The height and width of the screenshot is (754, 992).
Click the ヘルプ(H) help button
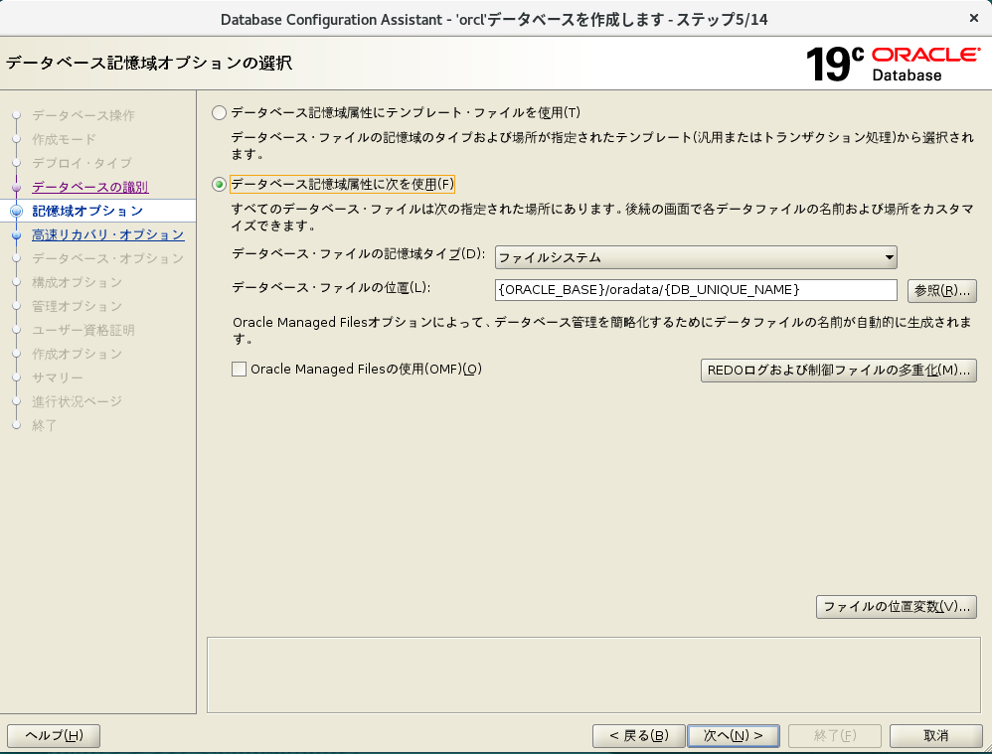54,735
